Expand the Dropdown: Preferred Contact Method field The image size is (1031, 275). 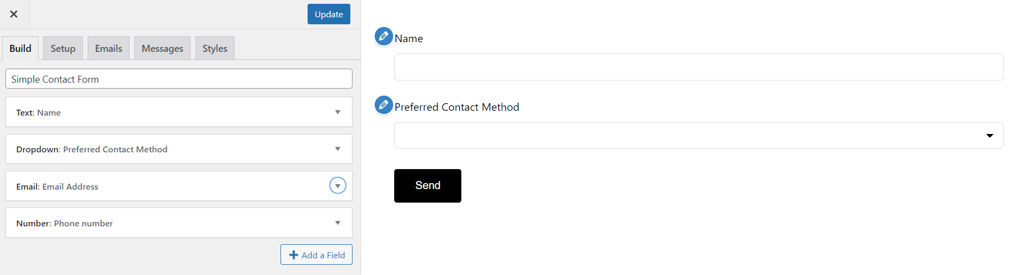pos(337,149)
